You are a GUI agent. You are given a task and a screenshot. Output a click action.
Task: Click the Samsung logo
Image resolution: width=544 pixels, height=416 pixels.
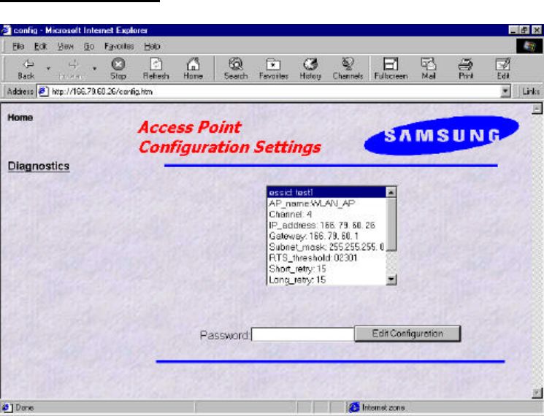click(x=441, y=136)
